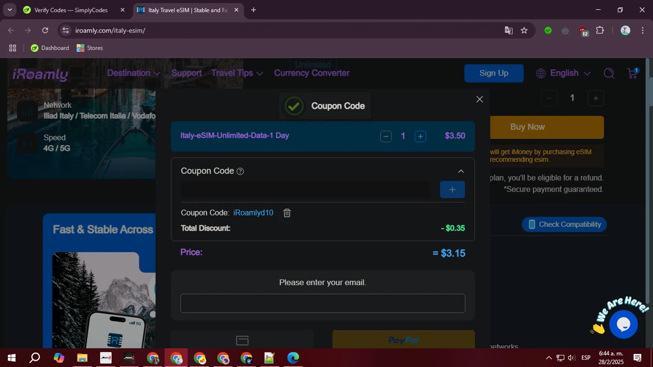The width and height of the screenshot is (653, 367).
Task: Open the Copilot taskbar icon
Action: tap(59, 358)
